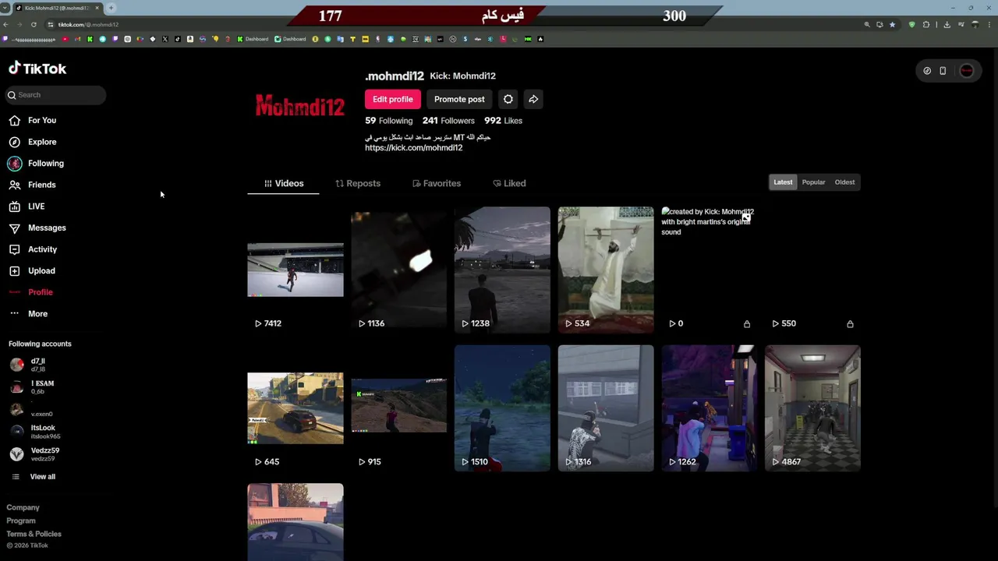998x561 pixels.
Task: Open the video with 534 views
Action: pos(606,270)
